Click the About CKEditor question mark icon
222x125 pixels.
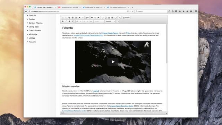[118, 22]
